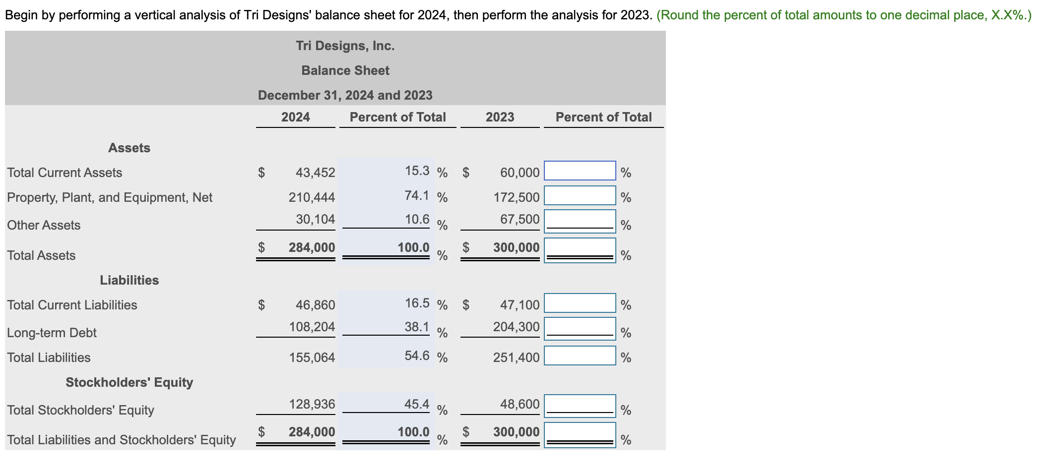Select the 2024 amount 210,444
The width and height of the screenshot is (1049, 475).
point(312,197)
